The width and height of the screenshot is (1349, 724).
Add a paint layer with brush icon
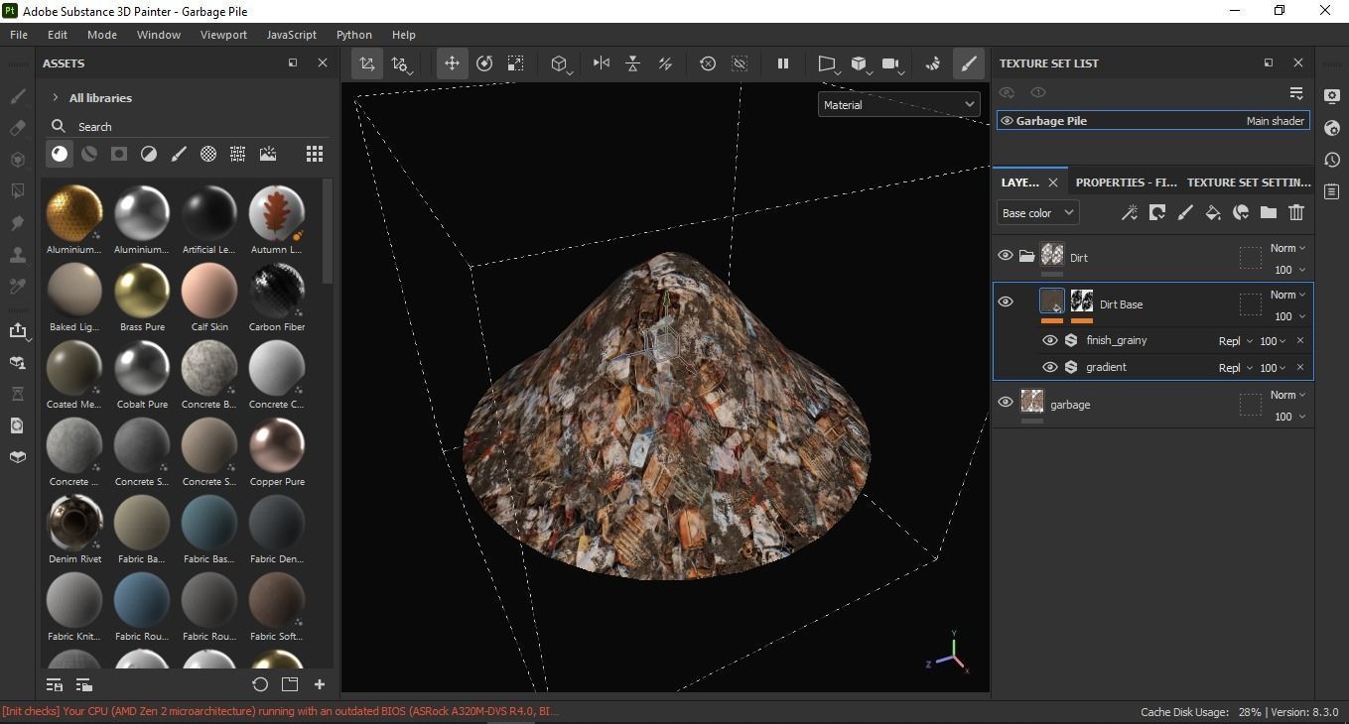pos(1185,212)
